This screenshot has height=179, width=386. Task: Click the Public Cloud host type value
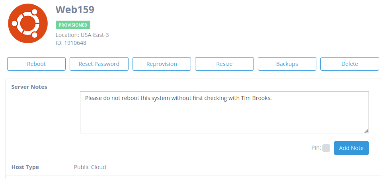(x=90, y=167)
